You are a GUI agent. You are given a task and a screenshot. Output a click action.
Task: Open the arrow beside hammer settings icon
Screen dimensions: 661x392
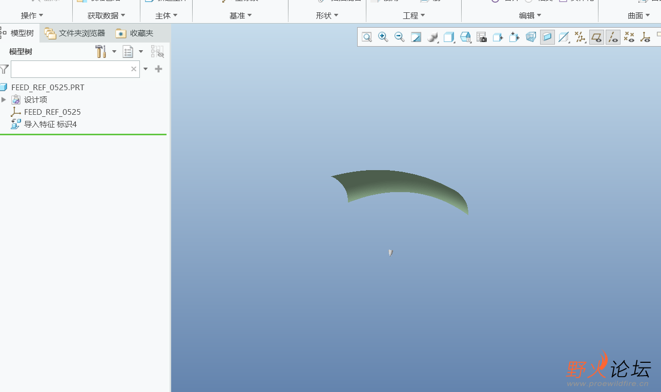(114, 52)
